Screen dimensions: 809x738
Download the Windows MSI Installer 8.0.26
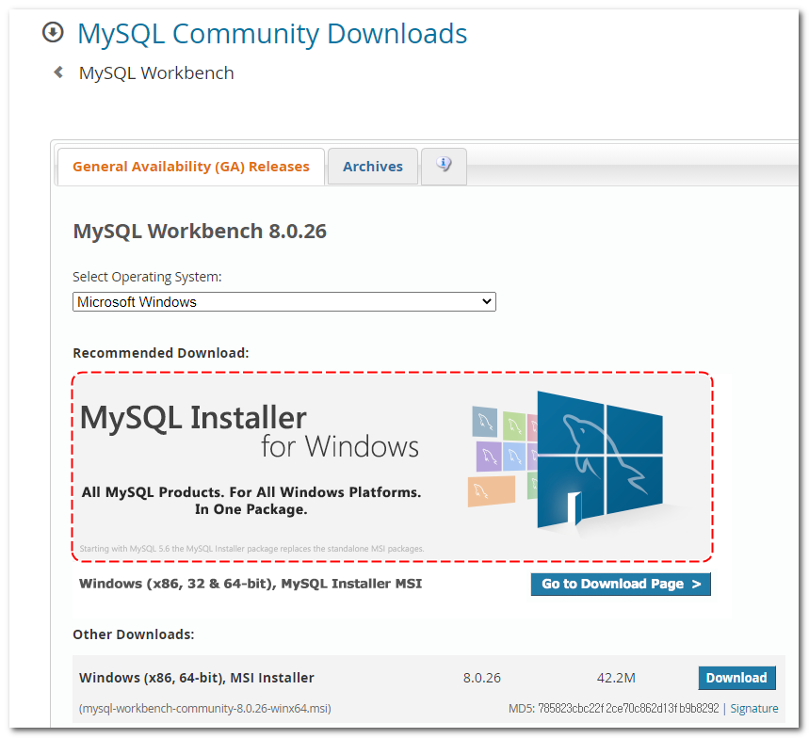point(736,678)
